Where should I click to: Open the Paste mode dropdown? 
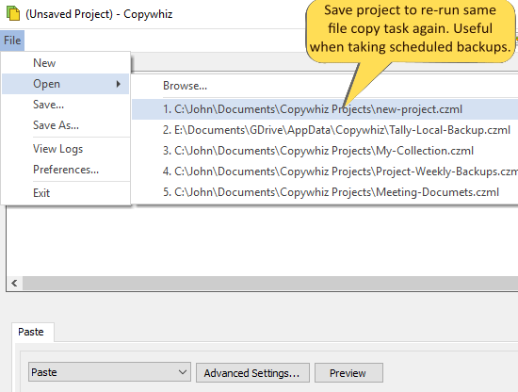[x=109, y=372]
